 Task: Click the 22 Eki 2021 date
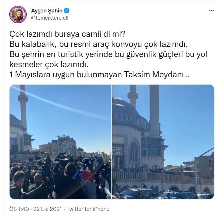(48, 209)
